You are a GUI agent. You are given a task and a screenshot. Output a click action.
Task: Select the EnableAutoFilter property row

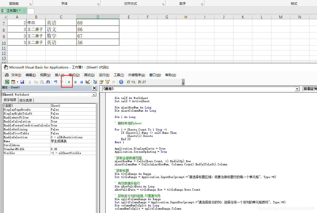point(49,117)
